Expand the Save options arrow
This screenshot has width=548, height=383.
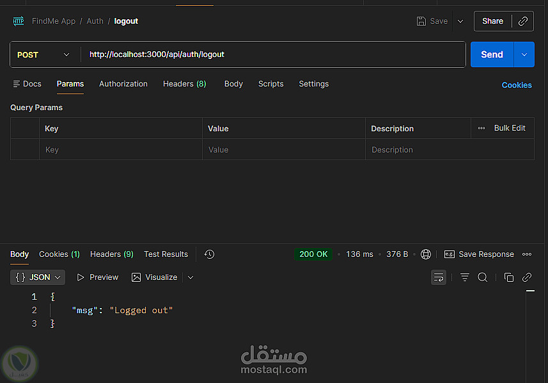coord(460,21)
